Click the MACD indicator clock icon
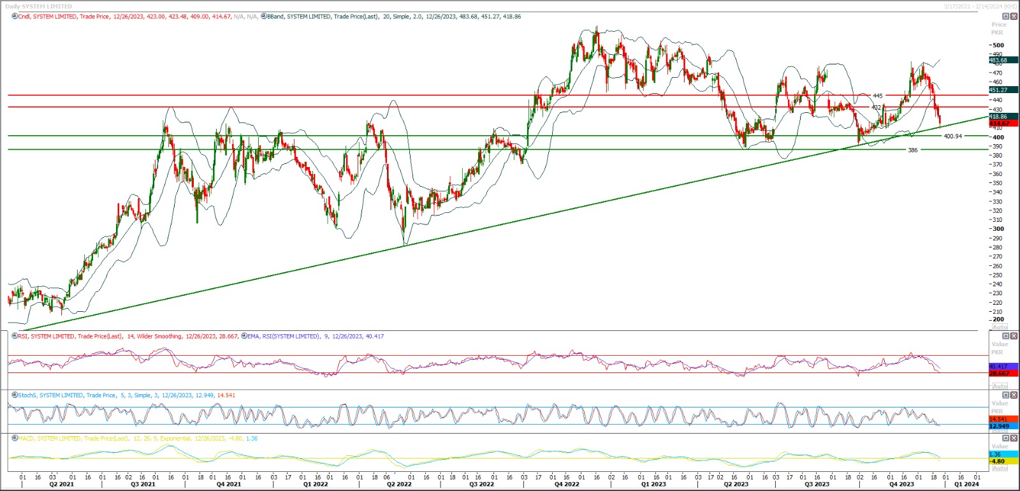Screen dimensions: 1020x491 tap(15, 439)
